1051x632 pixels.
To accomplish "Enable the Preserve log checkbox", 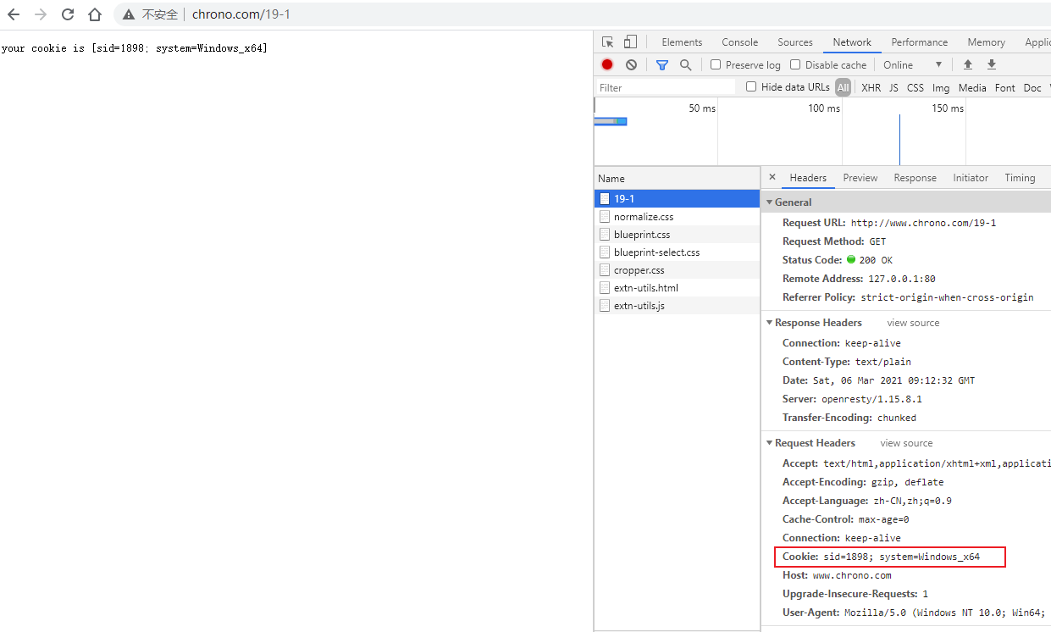I will [x=716, y=65].
